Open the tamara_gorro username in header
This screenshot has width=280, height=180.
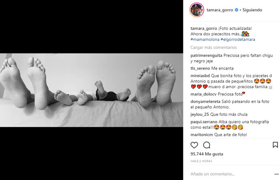pos(220,10)
